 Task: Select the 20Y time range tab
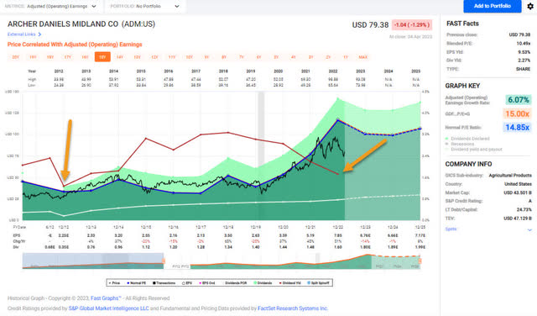[x=15, y=57]
